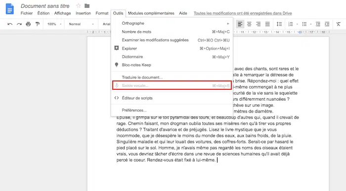Click the script editor code icon

[117, 98]
